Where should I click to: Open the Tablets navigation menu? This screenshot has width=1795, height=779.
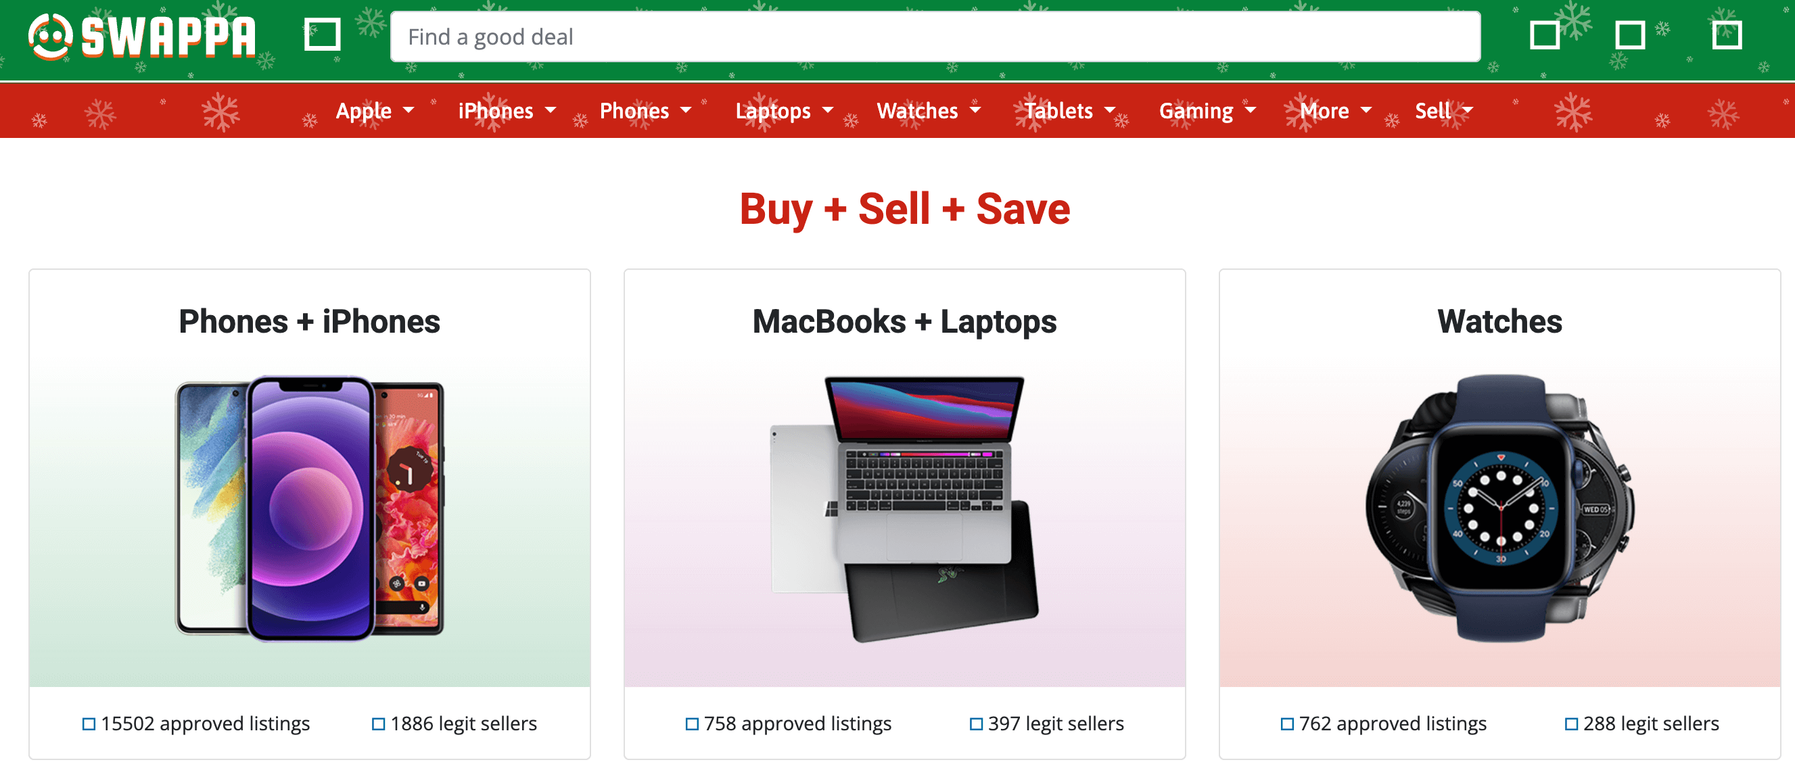1069,111
